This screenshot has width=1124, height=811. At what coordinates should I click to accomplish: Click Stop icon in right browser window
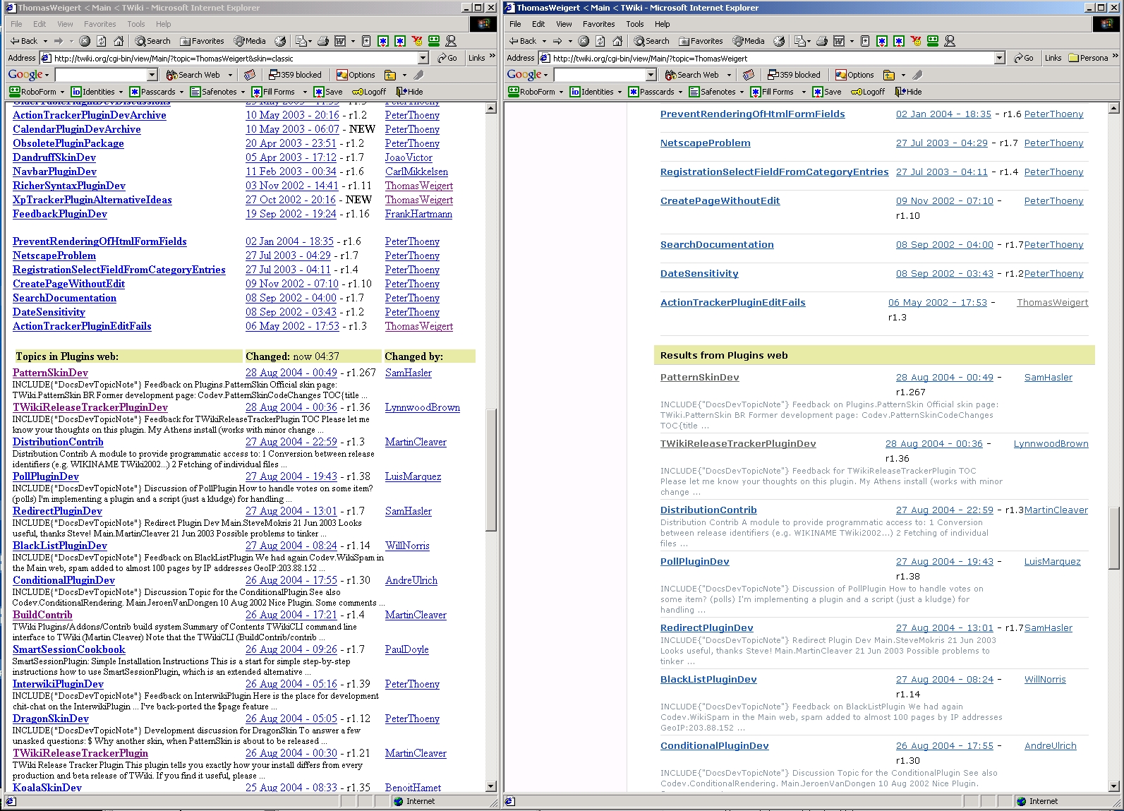click(584, 41)
